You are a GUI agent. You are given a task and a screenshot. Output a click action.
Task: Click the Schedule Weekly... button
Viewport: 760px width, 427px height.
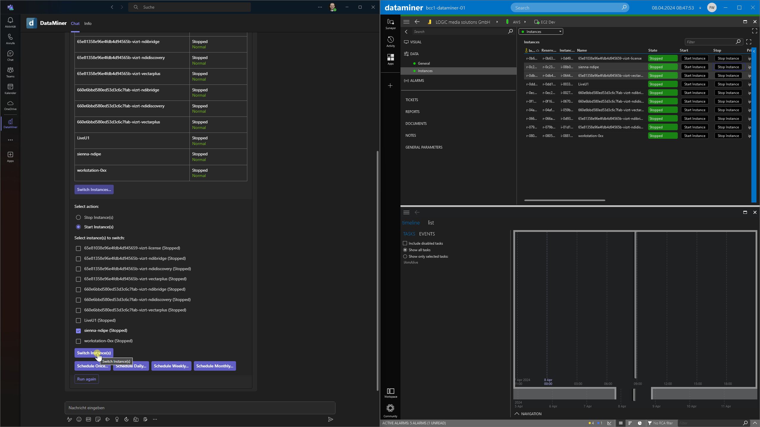[x=171, y=366]
